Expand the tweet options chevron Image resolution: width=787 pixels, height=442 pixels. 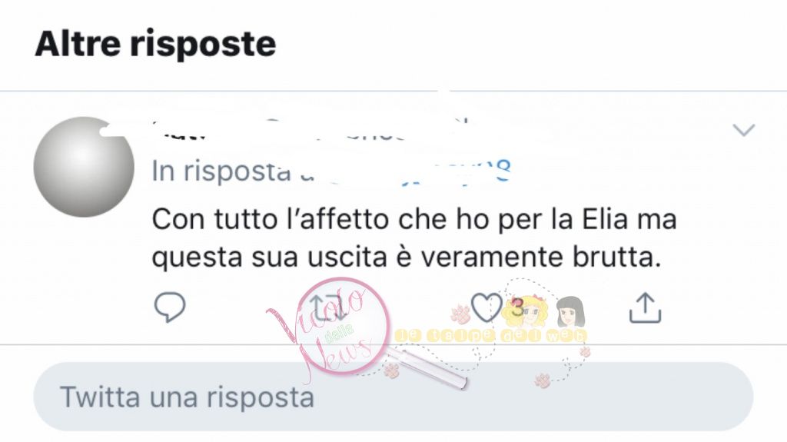[743, 130]
